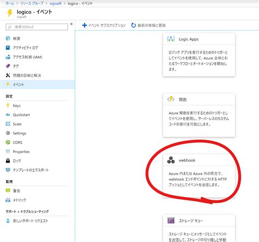Click the support request person icon
Screen dimensions: 259x242
pyautogui.click(x=8, y=221)
